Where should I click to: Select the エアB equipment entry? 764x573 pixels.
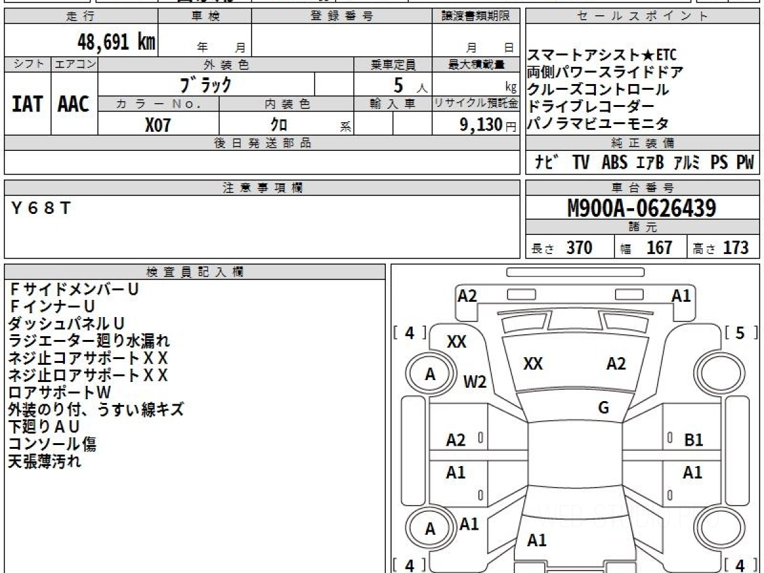pyautogui.click(x=650, y=162)
